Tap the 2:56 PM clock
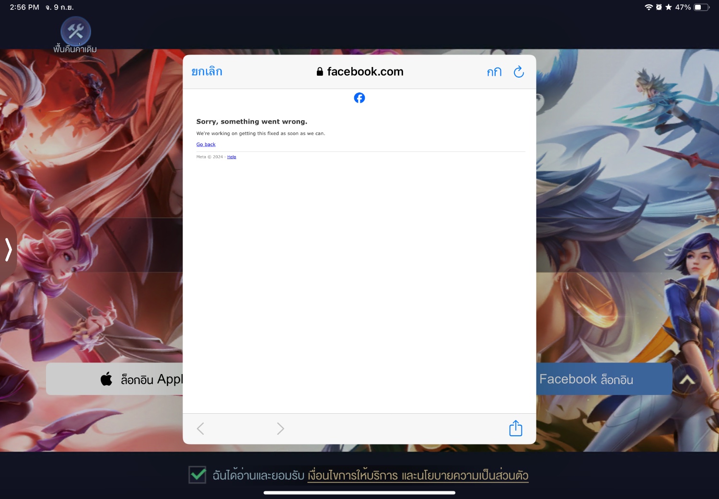Viewport: 719px width, 499px height. click(x=24, y=7)
